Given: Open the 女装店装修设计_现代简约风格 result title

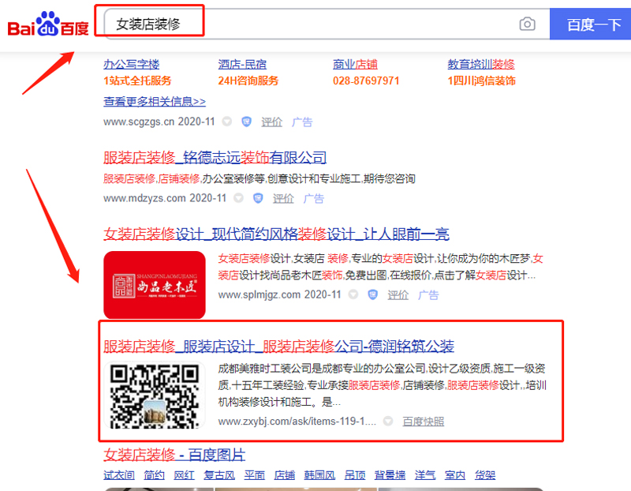Looking at the screenshot, I should (276, 234).
